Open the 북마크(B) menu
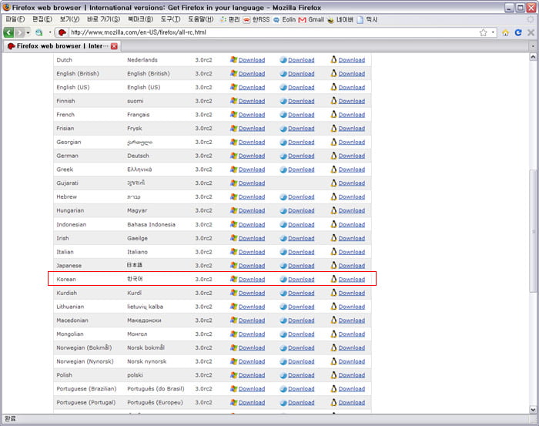Screen dimensions: 539x426 [140, 19]
